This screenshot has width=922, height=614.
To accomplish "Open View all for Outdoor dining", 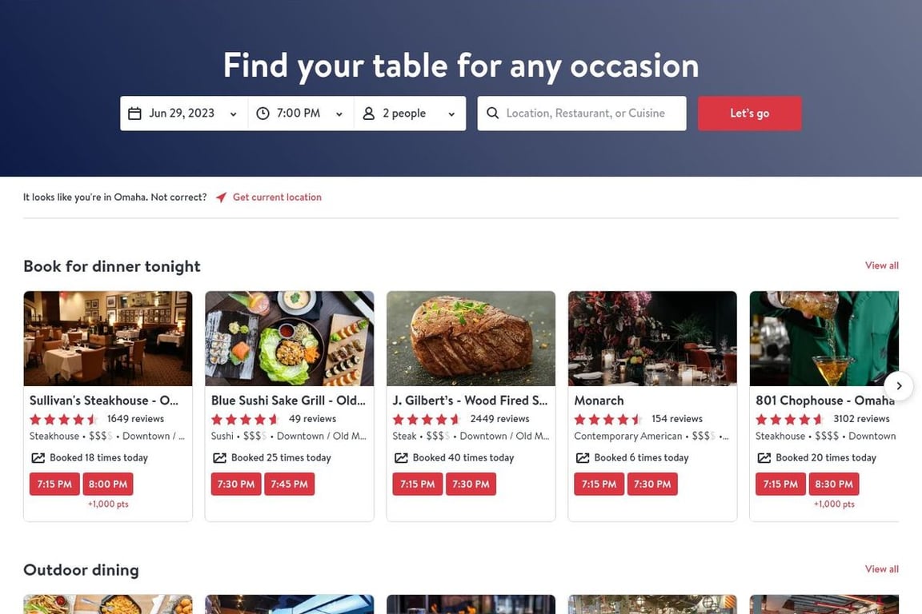I will (x=881, y=569).
